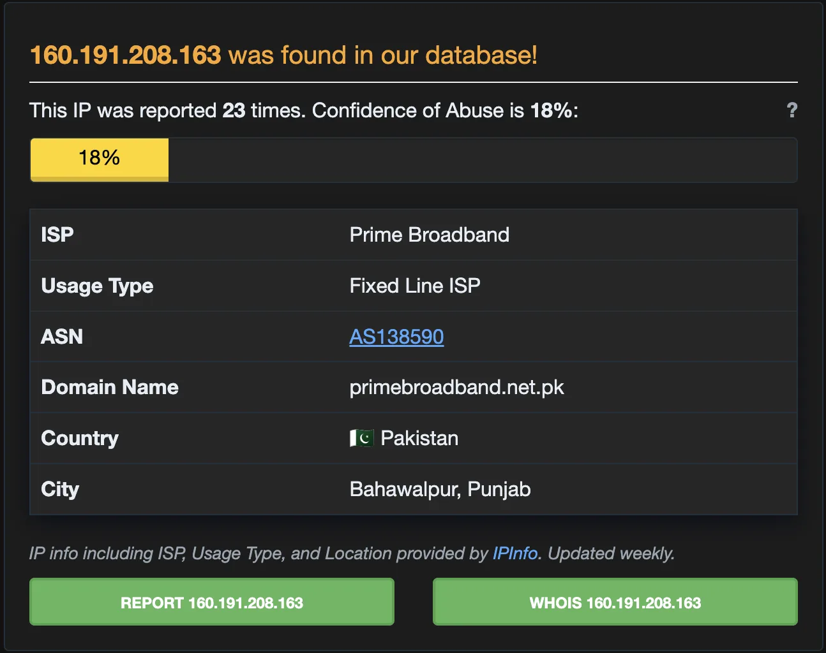
Task: Click the City row label
Action: tap(60, 489)
